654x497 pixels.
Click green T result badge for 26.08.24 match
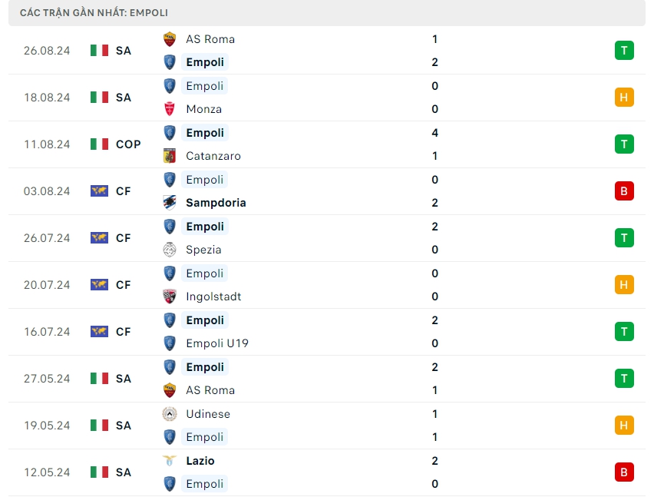pos(624,51)
